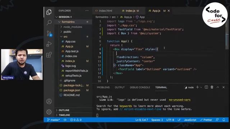Image resolution: width=230 pixels, height=129 pixels.
Task: Open terminal launch profile dropdown arrow
Action: (x=201, y=87)
